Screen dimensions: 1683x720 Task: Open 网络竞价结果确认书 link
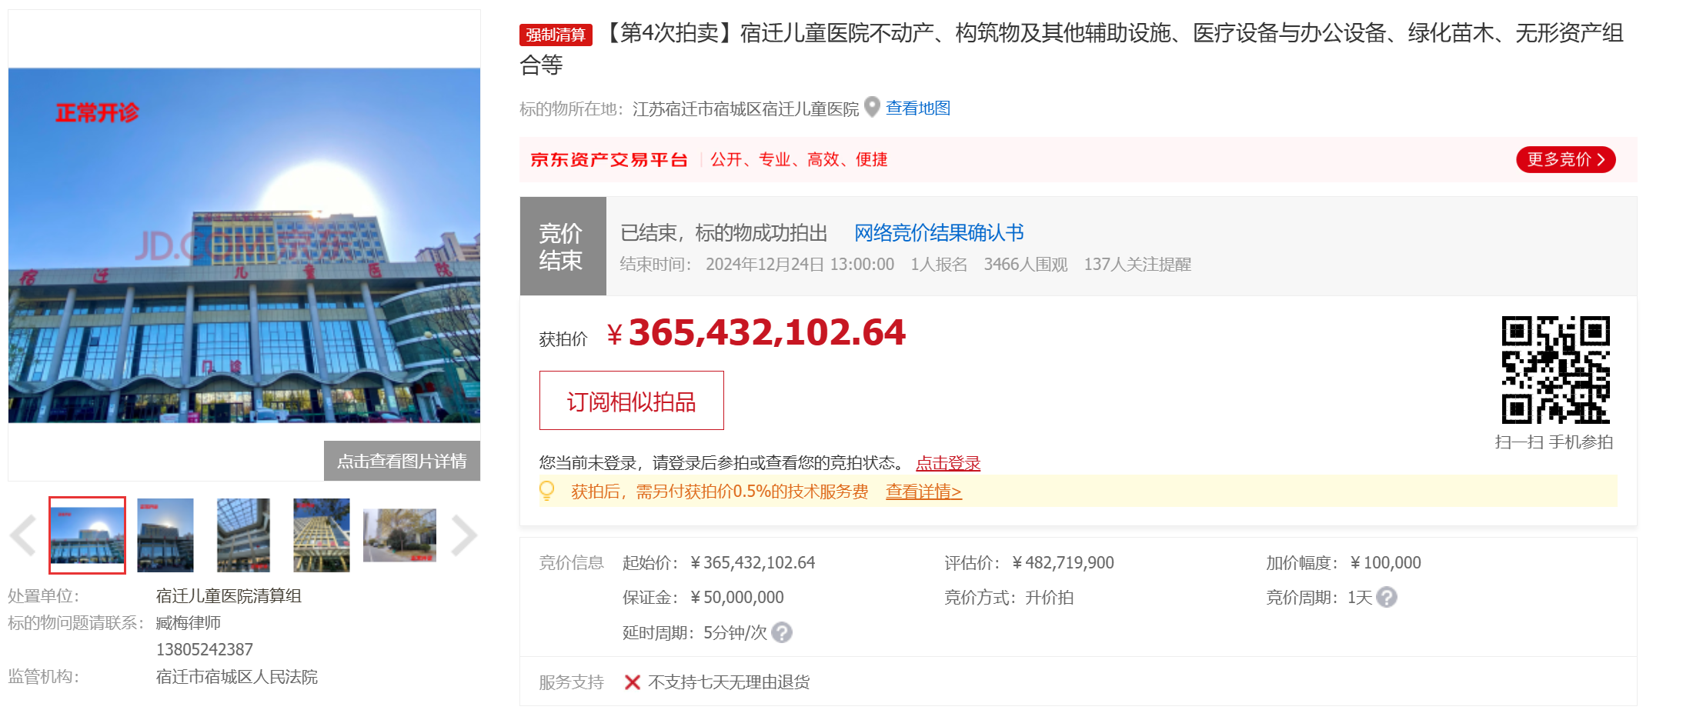pos(939,232)
